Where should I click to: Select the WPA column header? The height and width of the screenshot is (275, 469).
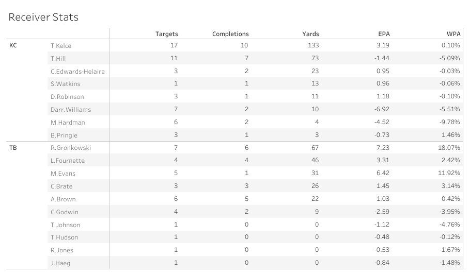coord(453,34)
